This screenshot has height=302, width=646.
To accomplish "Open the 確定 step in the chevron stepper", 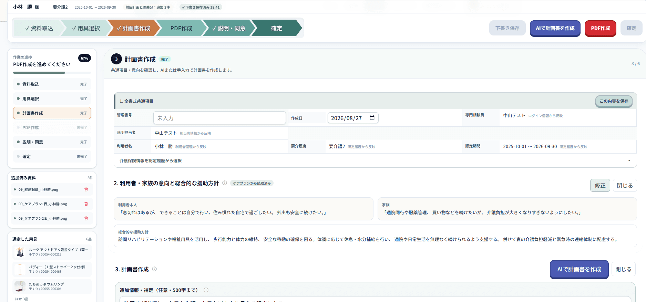I will pos(277,28).
